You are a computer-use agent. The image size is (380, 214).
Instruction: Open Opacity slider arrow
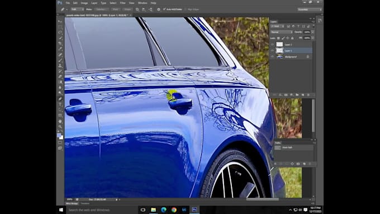coord(312,32)
